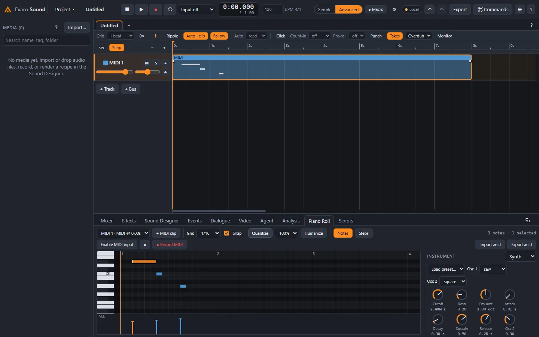
Task: Choose an instrument from the Synth dropdown
Action: tap(520, 256)
